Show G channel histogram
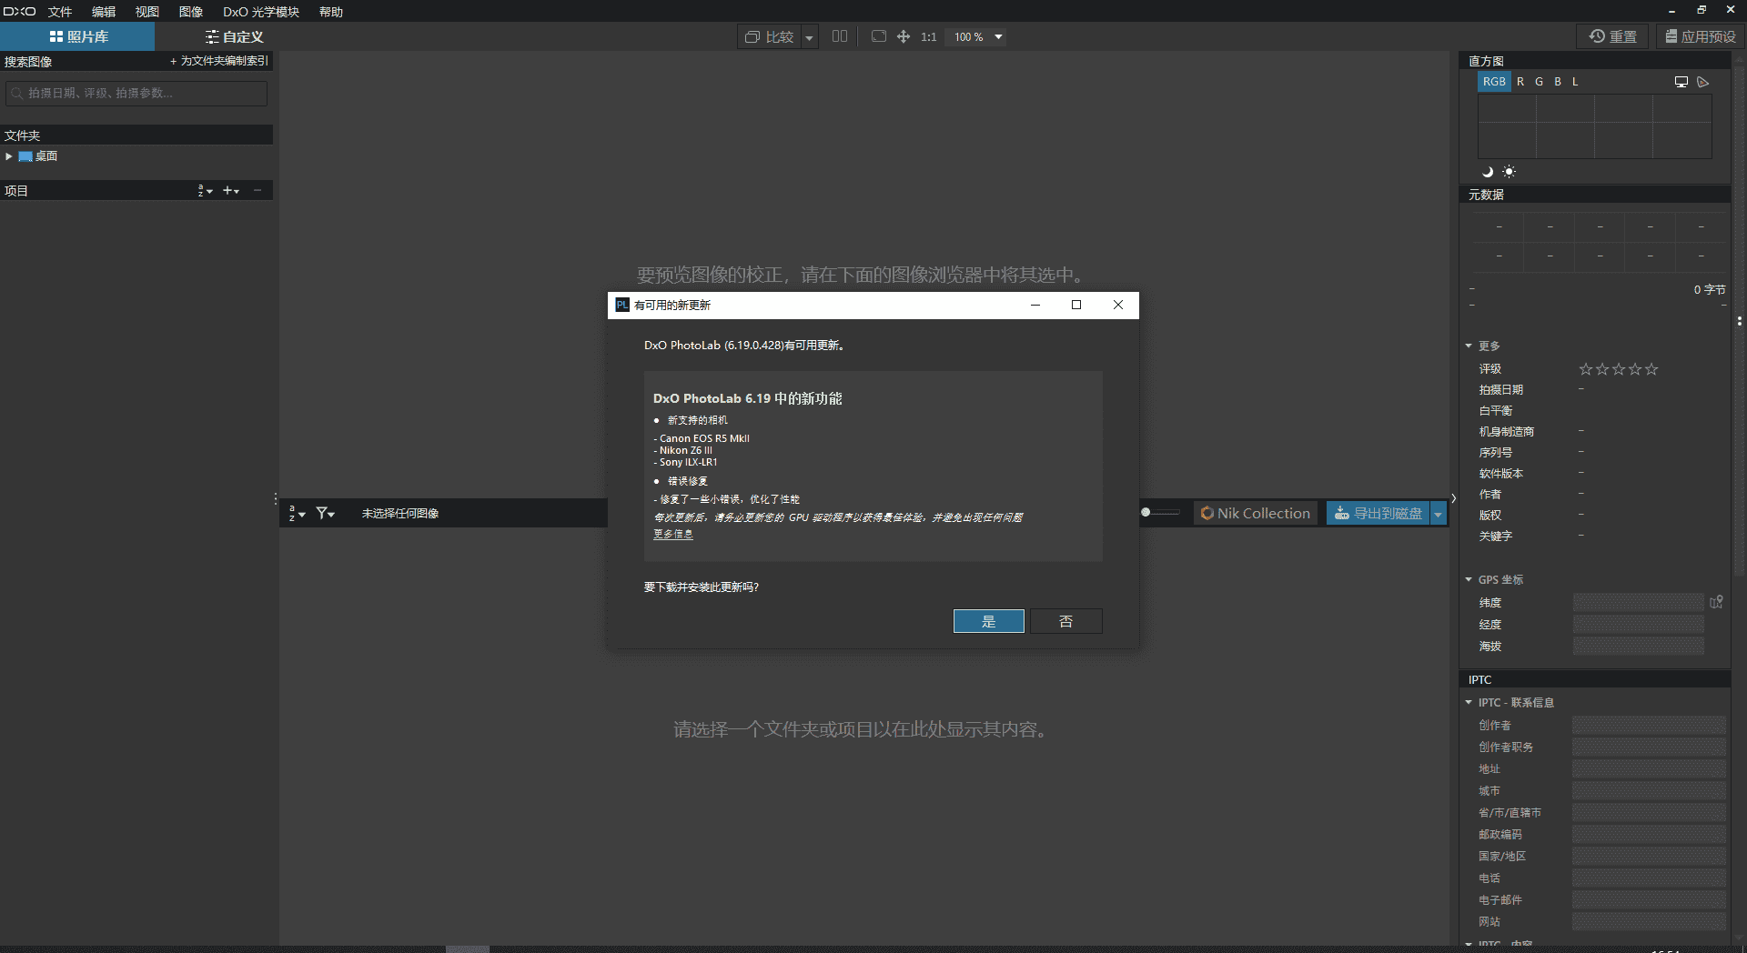 pyautogui.click(x=1539, y=82)
